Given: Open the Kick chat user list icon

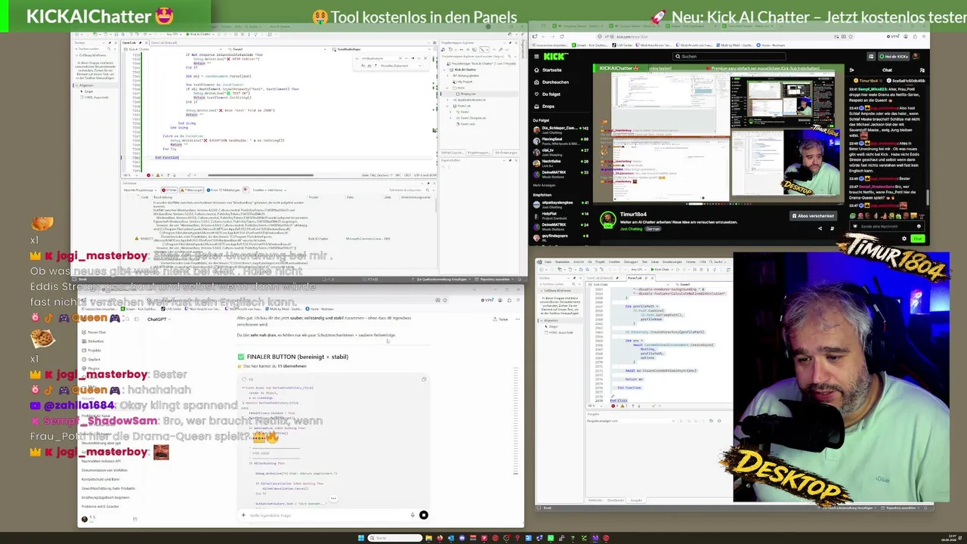Looking at the screenshot, I should [922, 70].
